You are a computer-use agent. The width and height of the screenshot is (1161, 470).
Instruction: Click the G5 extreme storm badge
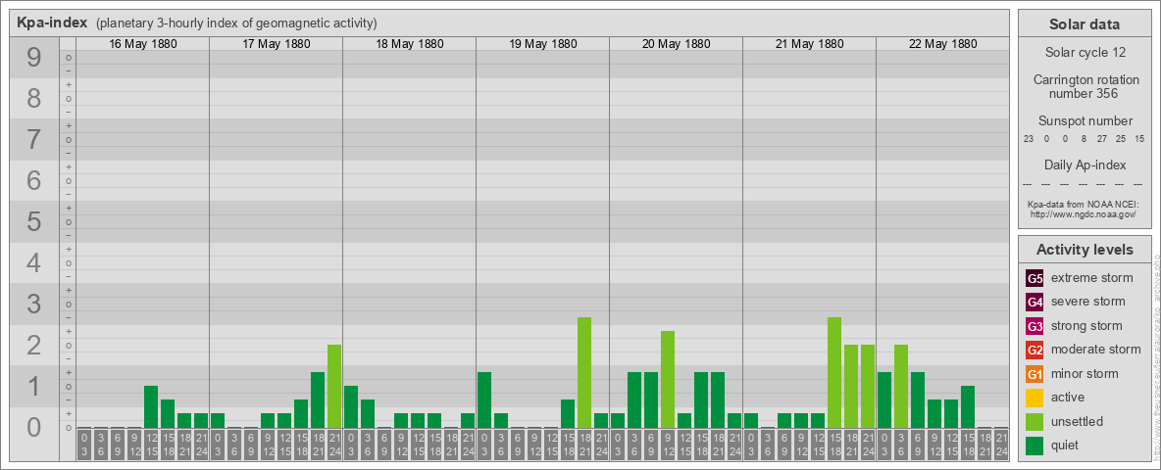coord(1035,279)
